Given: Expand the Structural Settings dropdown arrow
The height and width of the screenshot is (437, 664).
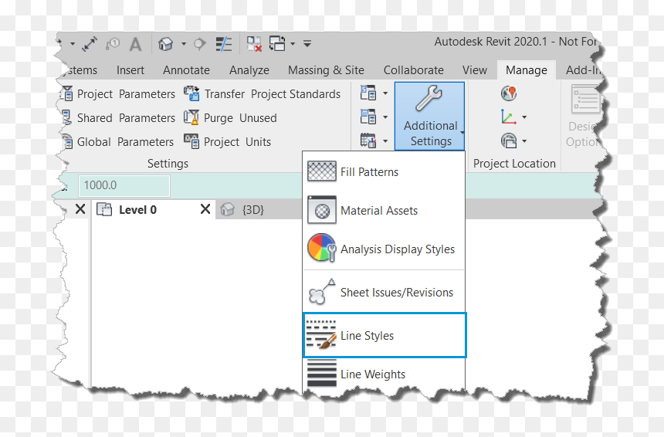Looking at the screenshot, I should 385,93.
